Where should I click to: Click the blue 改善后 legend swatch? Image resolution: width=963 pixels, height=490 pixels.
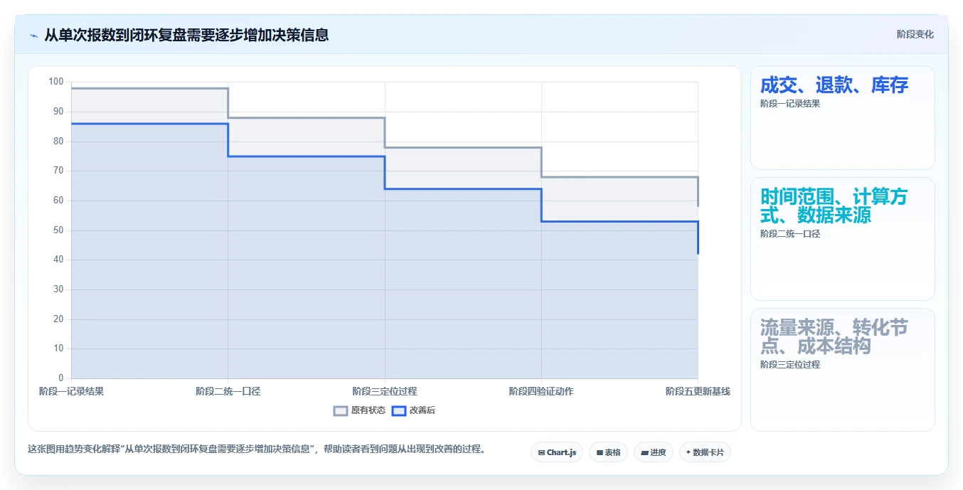click(x=399, y=410)
